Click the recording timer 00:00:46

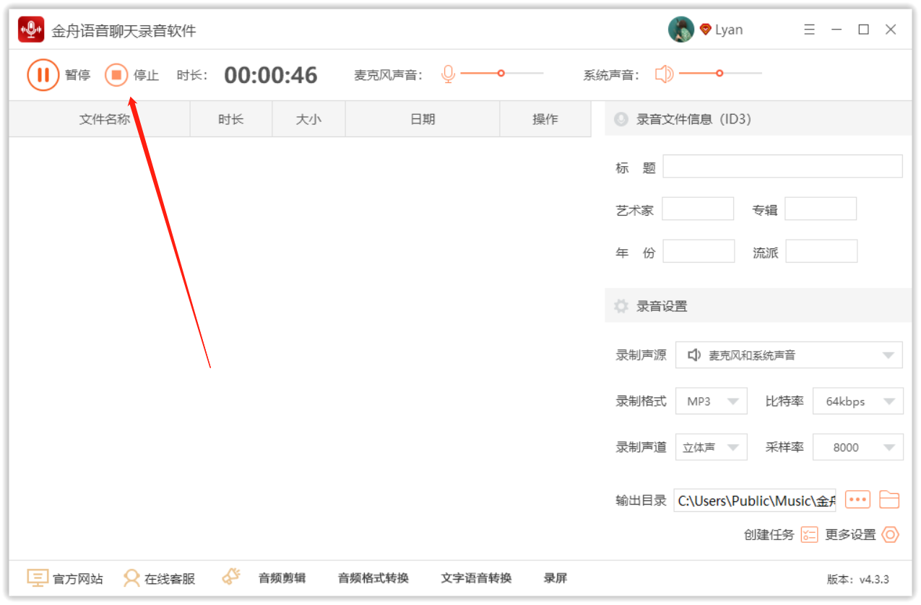coord(271,75)
